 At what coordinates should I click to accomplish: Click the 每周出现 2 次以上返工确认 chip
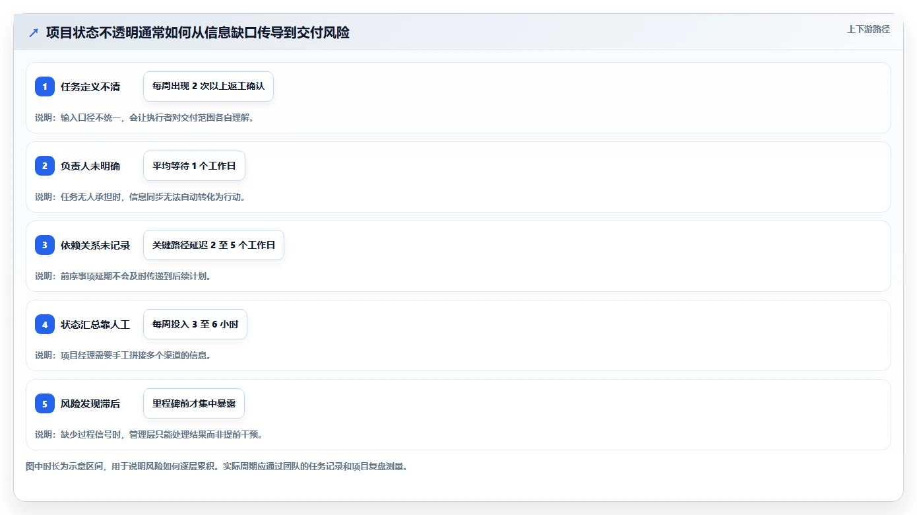(208, 86)
